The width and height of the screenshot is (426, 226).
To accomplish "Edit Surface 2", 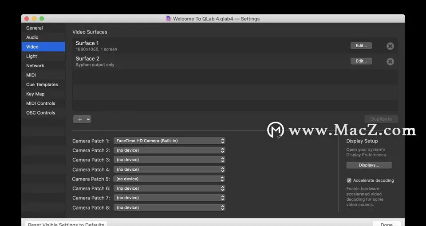I will 361,61.
